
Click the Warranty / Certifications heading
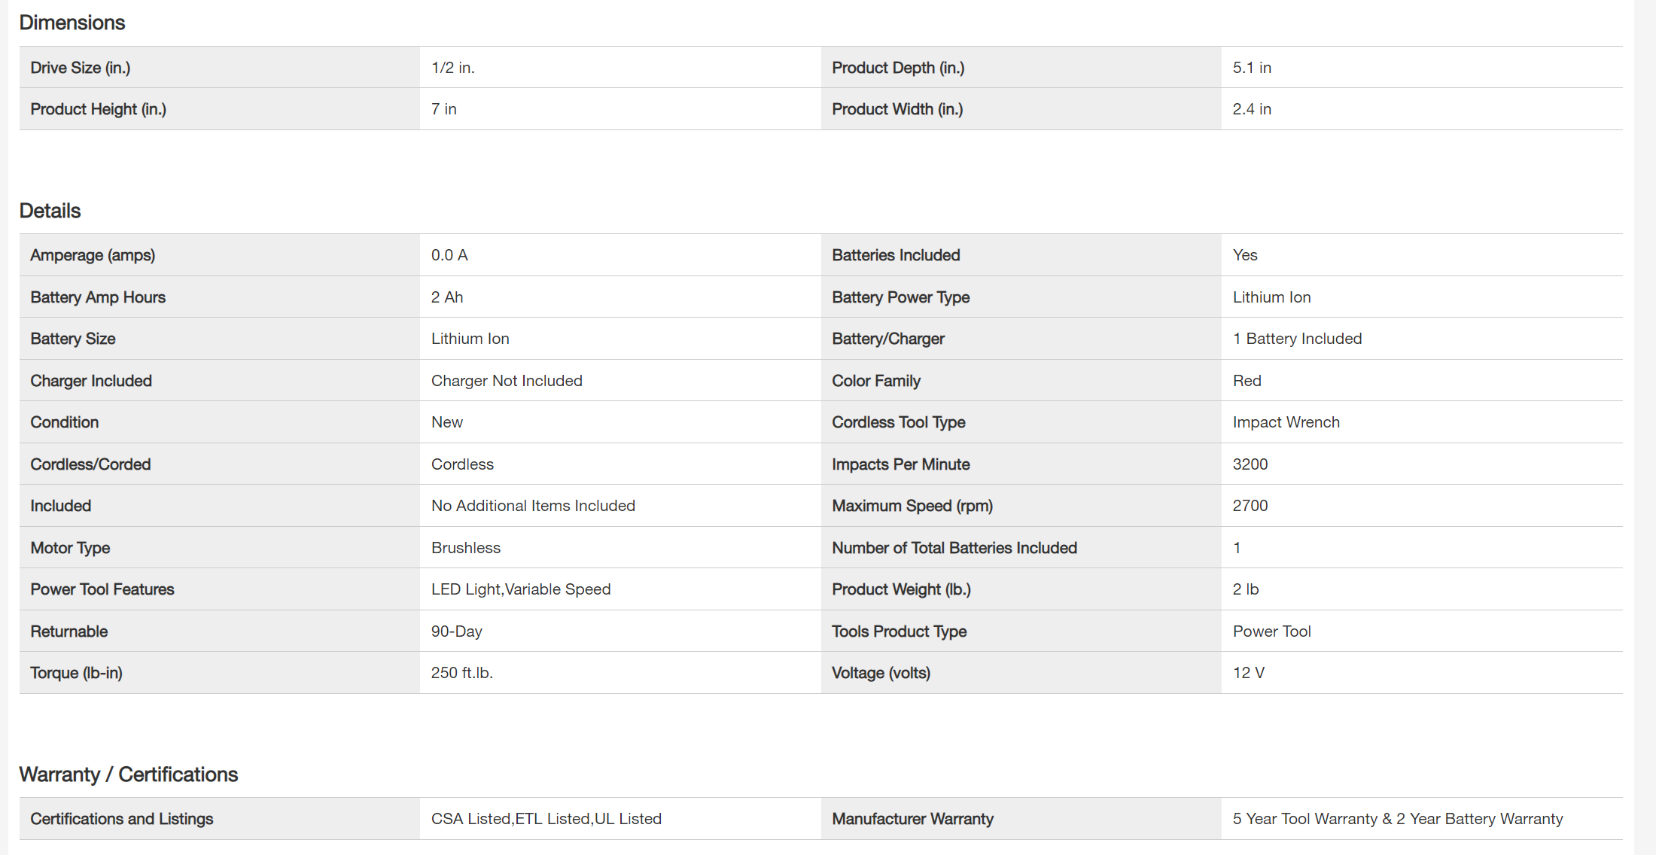coord(128,774)
